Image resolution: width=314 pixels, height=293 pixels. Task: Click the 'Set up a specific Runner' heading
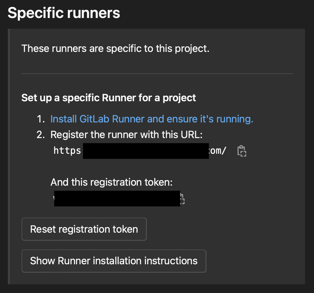point(108,97)
